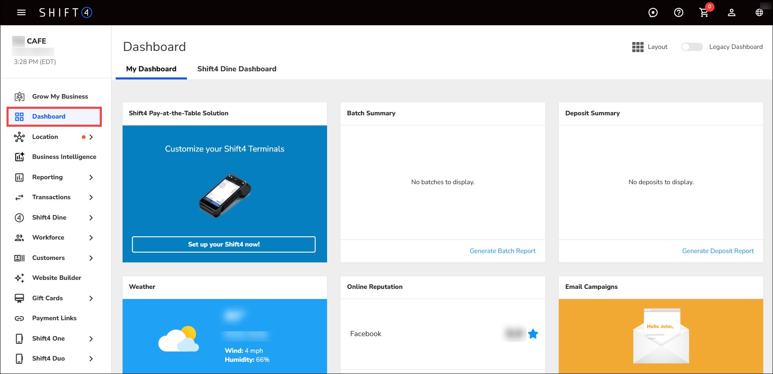Click the Business Intelligence chart icon
The image size is (773, 374).
(x=20, y=157)
